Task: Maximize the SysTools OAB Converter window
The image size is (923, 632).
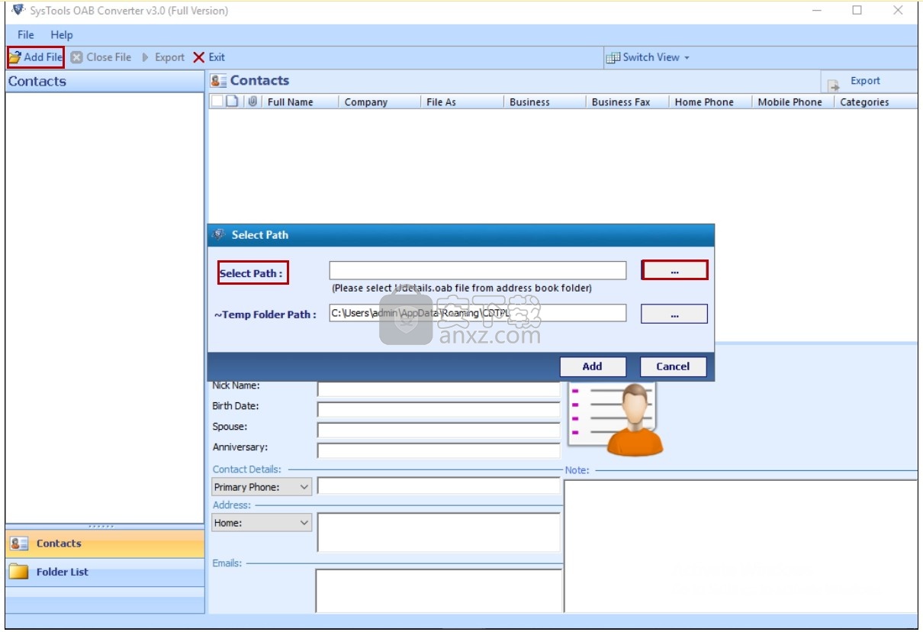Action: [x=857, y=11]
